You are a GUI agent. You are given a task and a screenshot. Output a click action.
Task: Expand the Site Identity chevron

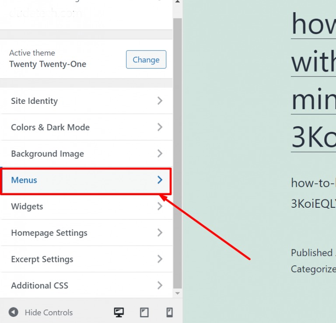[x=160, y=101]
